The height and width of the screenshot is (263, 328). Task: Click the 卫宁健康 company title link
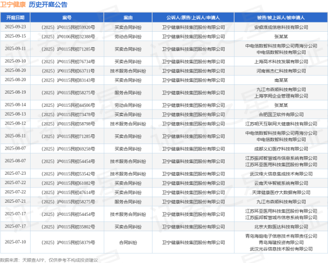13,5
